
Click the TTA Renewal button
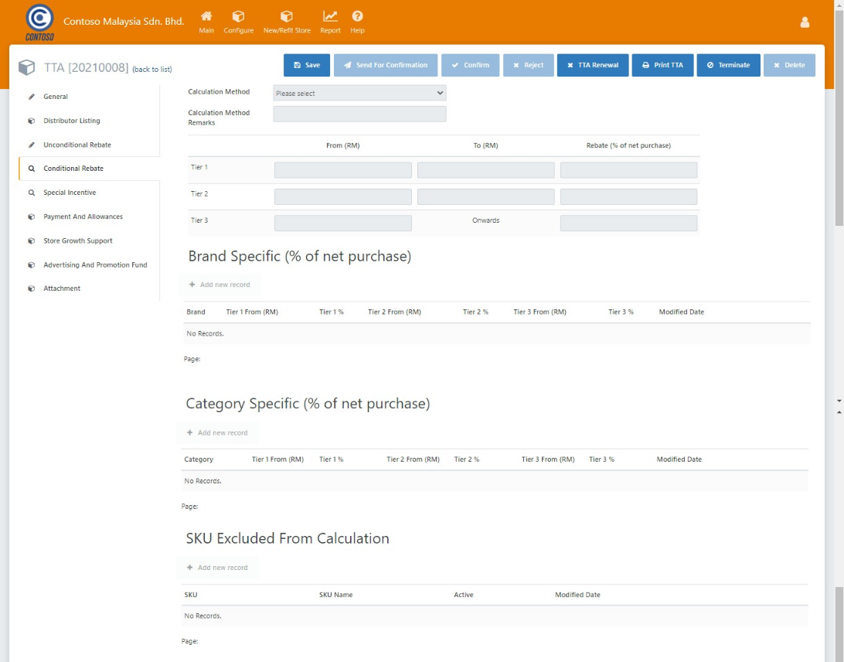[592, 65]
